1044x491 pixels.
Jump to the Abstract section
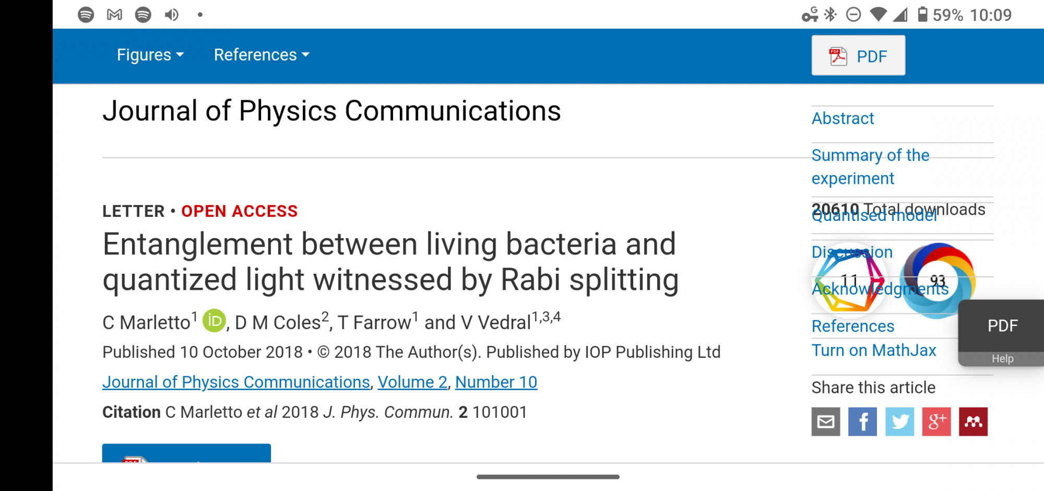[843, 119]
